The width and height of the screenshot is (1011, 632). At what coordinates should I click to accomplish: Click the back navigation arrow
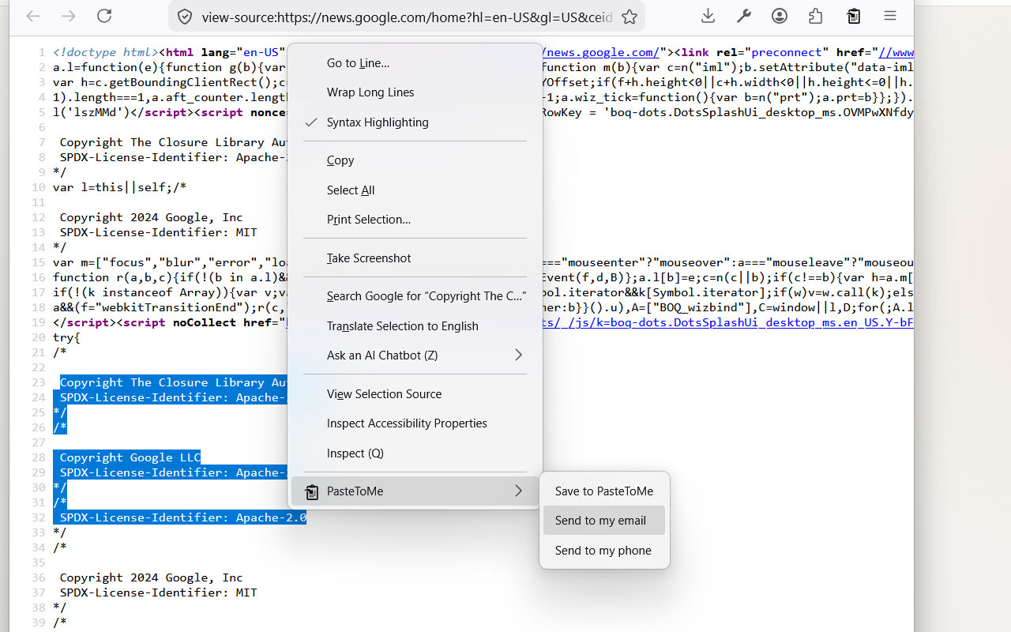32,16
